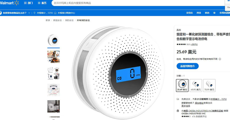230x120 pixels.
Task: Click the 添加到购物车 add to cart button
Action: 187,66
